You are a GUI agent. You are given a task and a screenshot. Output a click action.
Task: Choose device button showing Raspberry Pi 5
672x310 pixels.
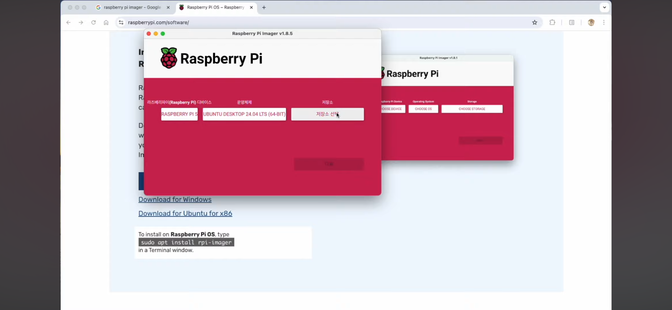click(x=179, y=114)
